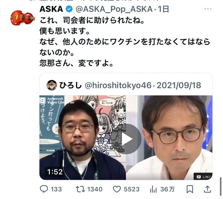Click the 1:52 video duration badge

pyautogui.click(x=55, y=172)
